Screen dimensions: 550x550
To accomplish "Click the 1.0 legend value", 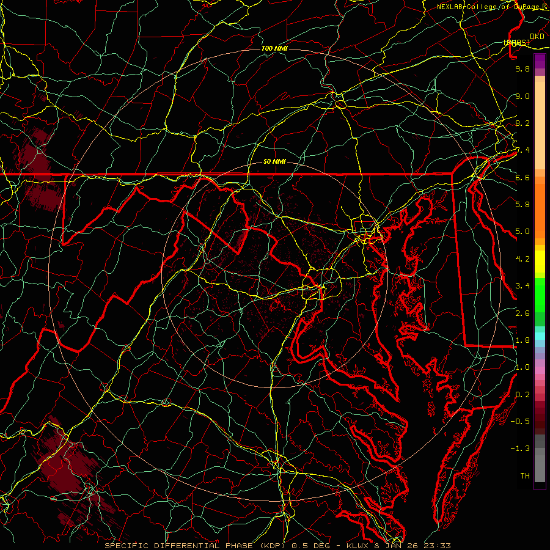I will pos(522,367).
